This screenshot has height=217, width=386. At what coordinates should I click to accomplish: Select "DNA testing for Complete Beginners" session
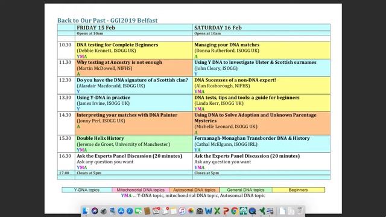(x=117, y=45)
